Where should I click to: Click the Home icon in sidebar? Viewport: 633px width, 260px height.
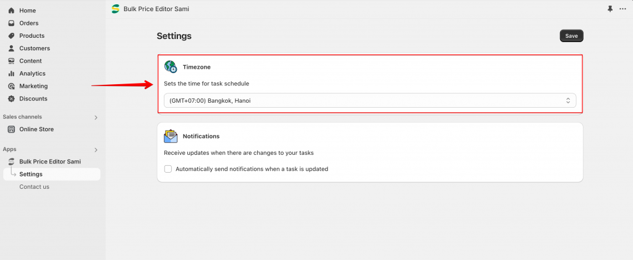pos(11,11)
